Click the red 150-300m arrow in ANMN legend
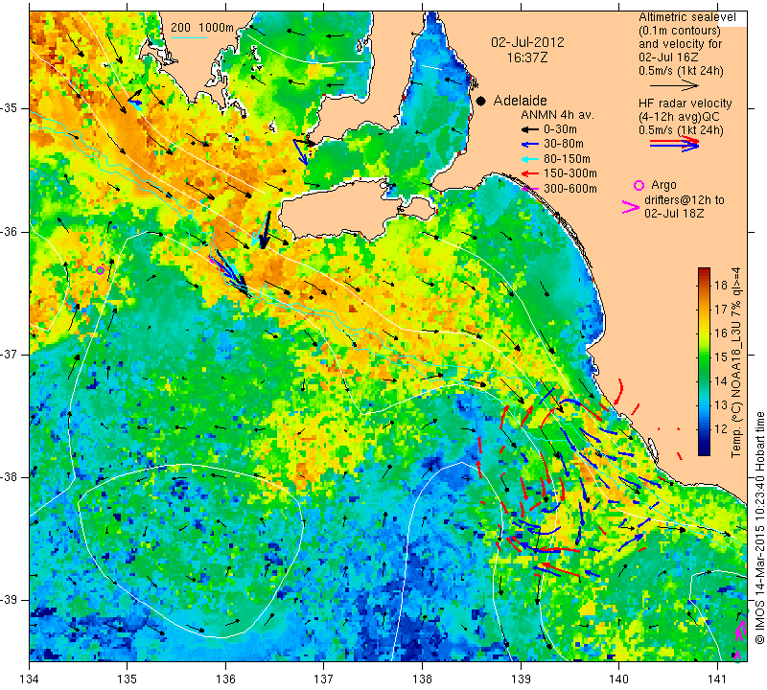This screenshot has height=690, width=767. [x=529, y=173]
